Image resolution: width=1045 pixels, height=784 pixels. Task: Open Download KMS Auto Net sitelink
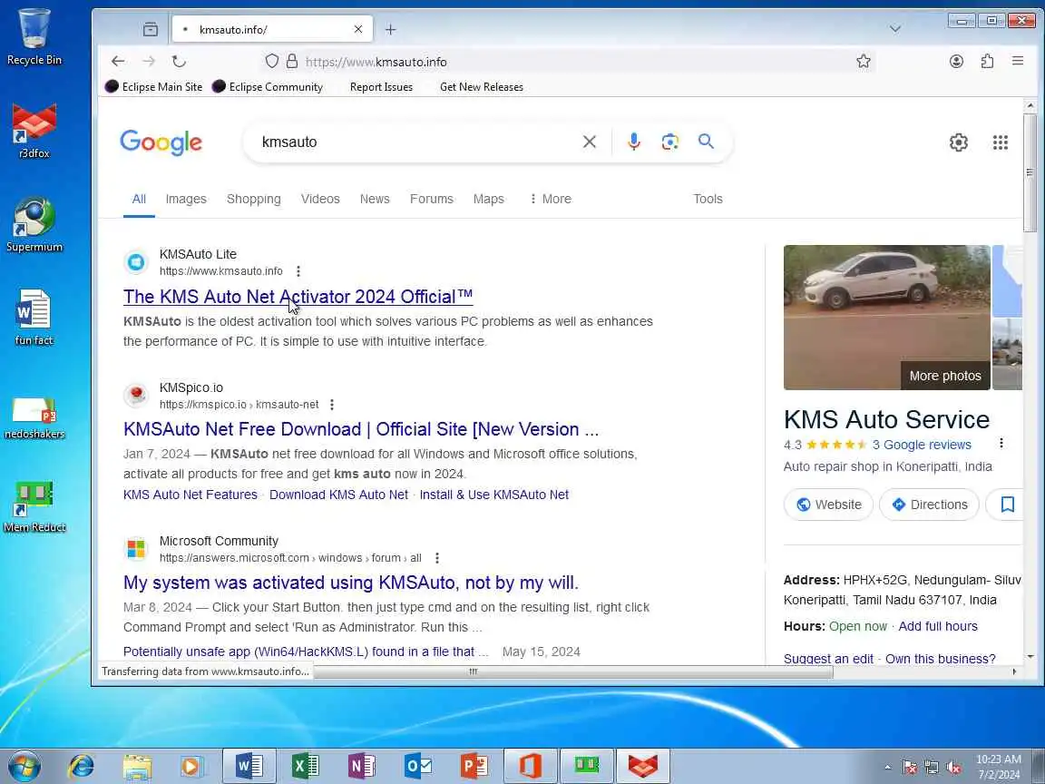(338, 495)
